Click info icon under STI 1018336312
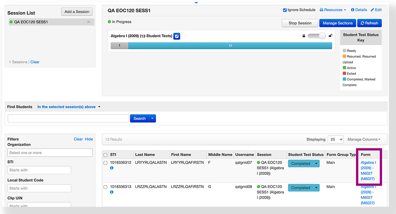The width and height of the screenshot is (396, 214). [x=112, y=168]
